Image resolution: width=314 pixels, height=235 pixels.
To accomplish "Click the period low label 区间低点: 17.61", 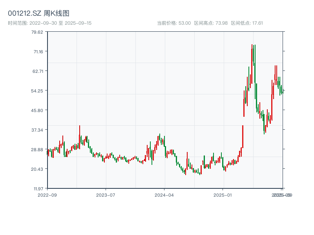I will coord(247,23).
